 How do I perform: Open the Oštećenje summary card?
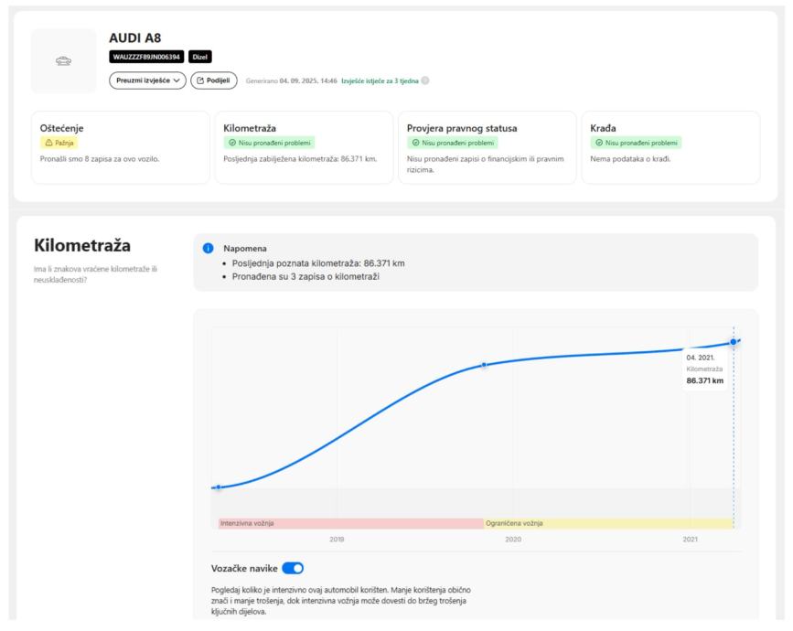pos(120,147)
